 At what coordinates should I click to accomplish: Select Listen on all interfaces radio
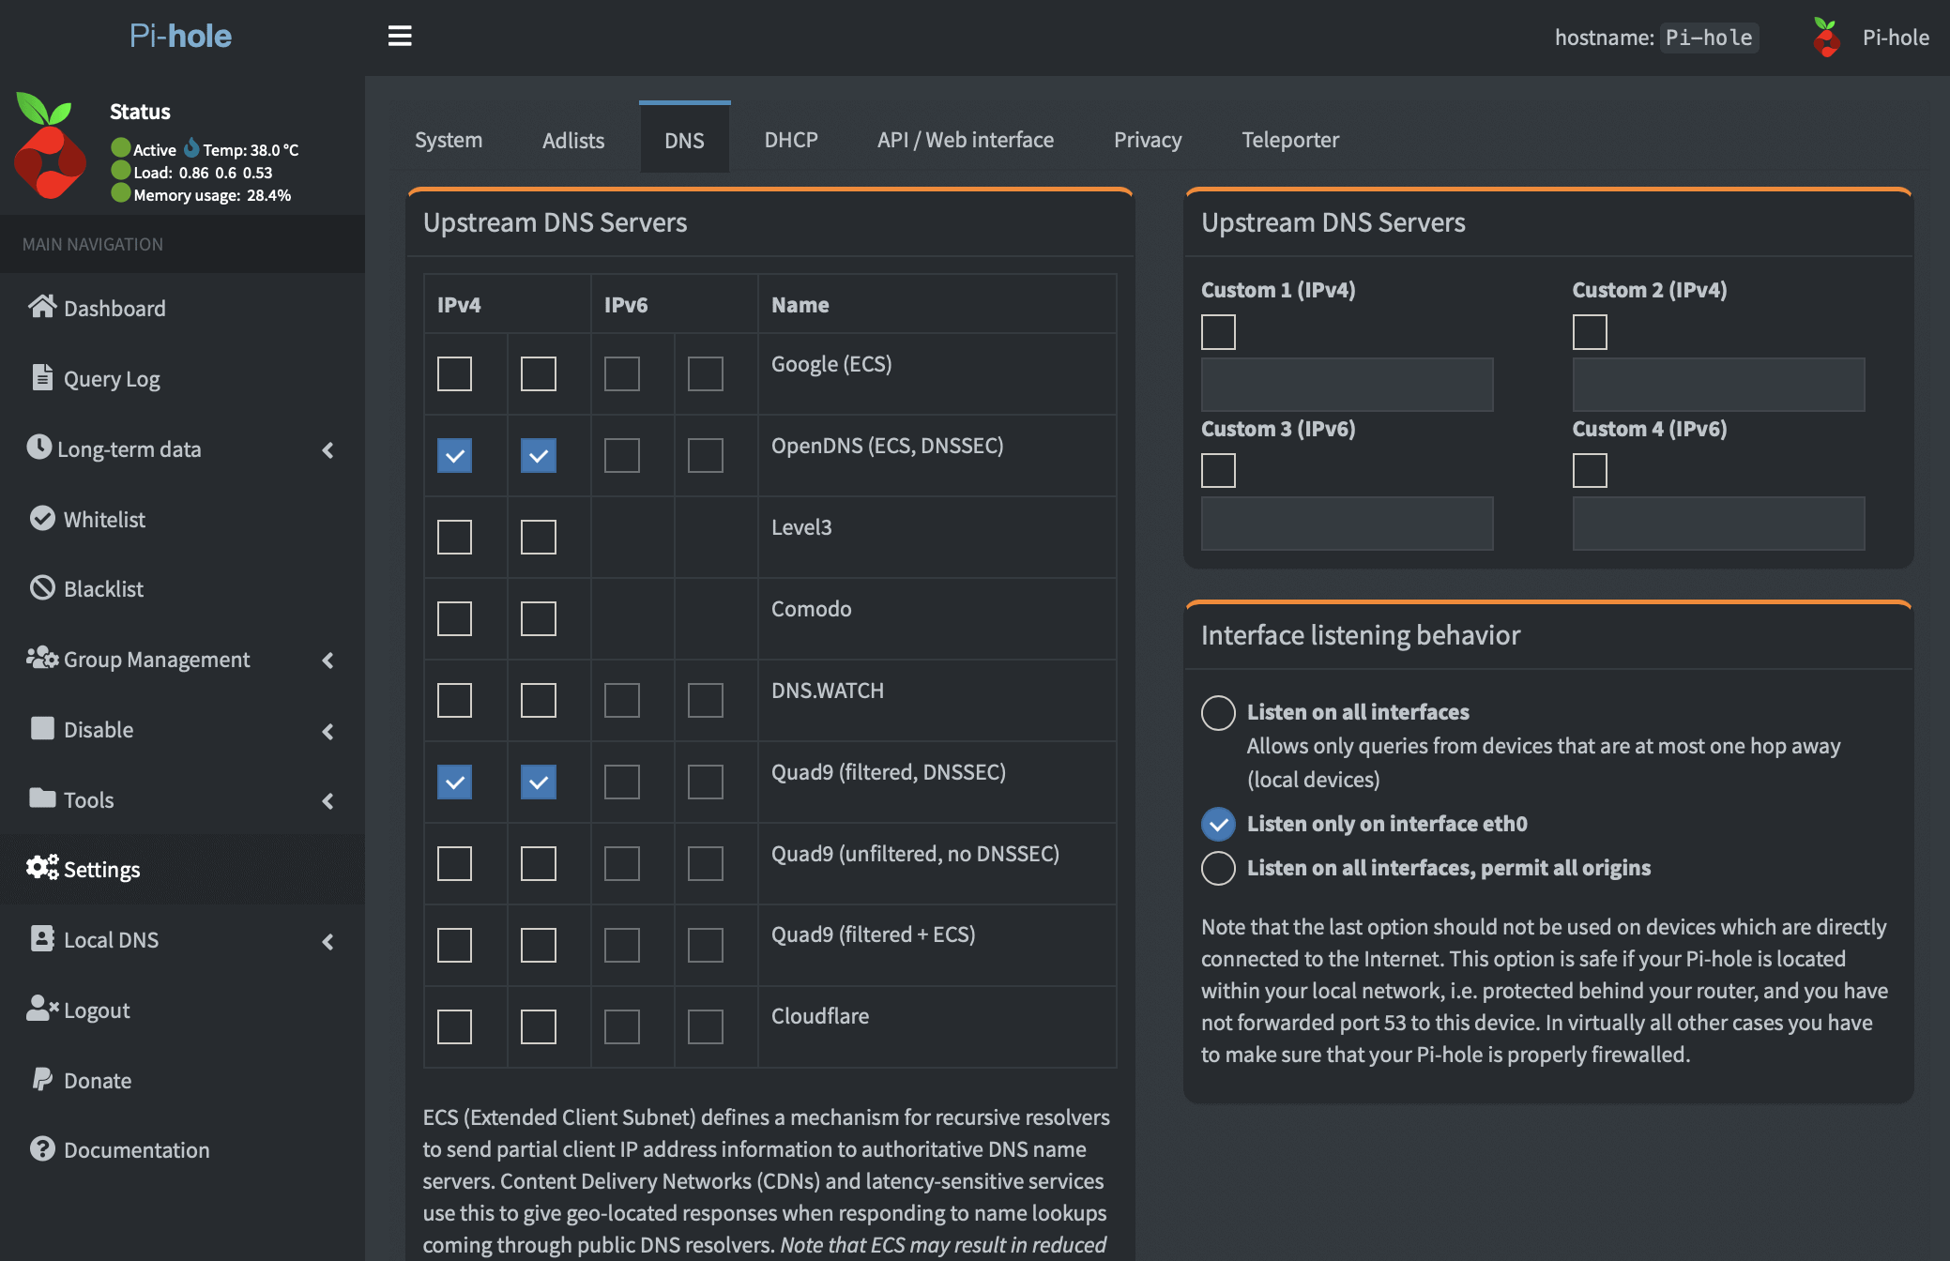pyautogui.click(x=1218, y=713)
